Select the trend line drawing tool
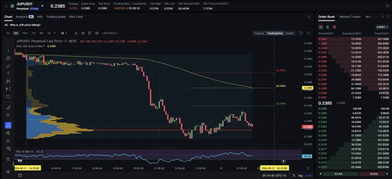Viewport: 392px width, 179px height. click(x=8, y=50)
